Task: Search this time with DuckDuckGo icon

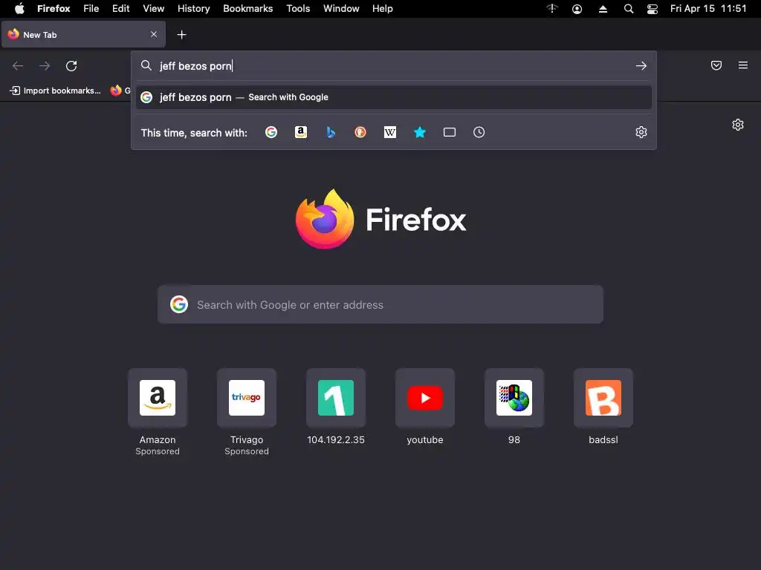Action: 360,132
